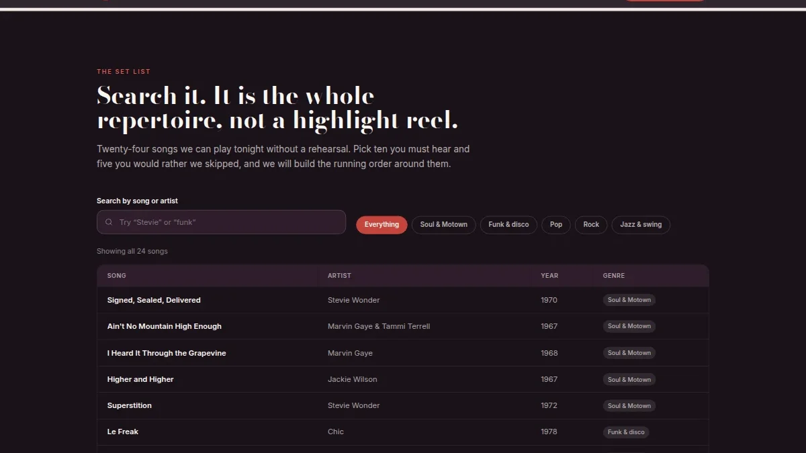
Task: Select I Heard It Through the Grapevine
Action: (x=167, y=353)
